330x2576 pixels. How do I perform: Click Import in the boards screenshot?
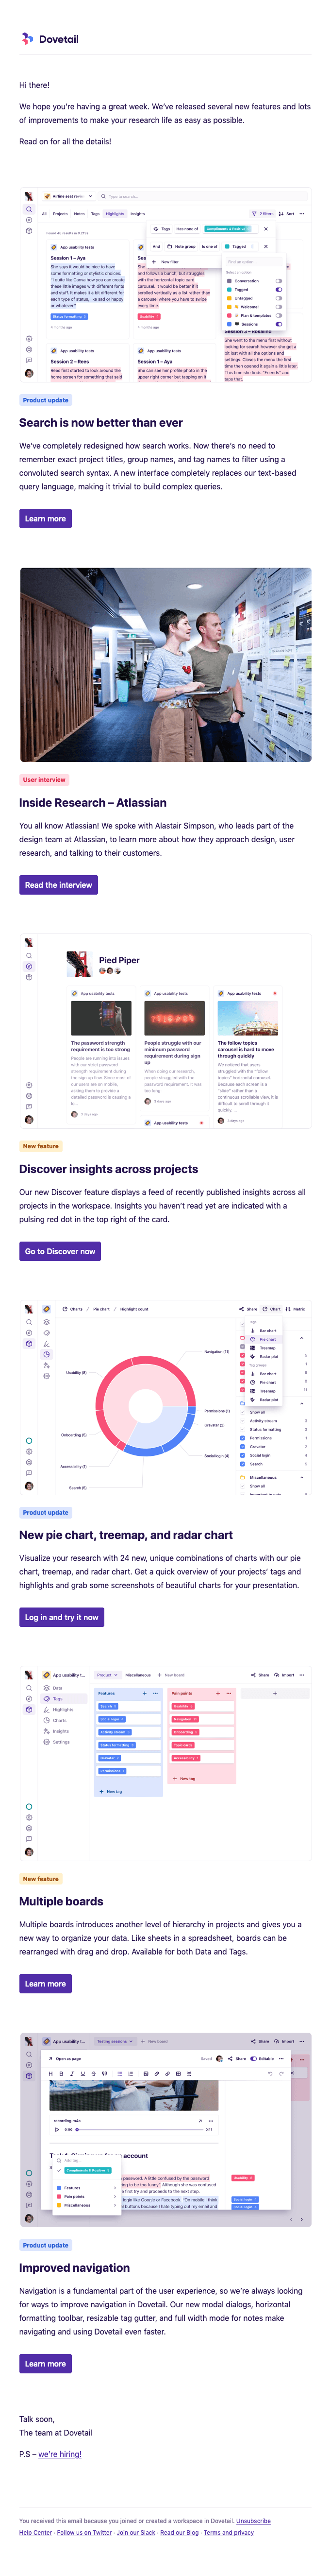pyautogui.click(x=285, y=1675)
